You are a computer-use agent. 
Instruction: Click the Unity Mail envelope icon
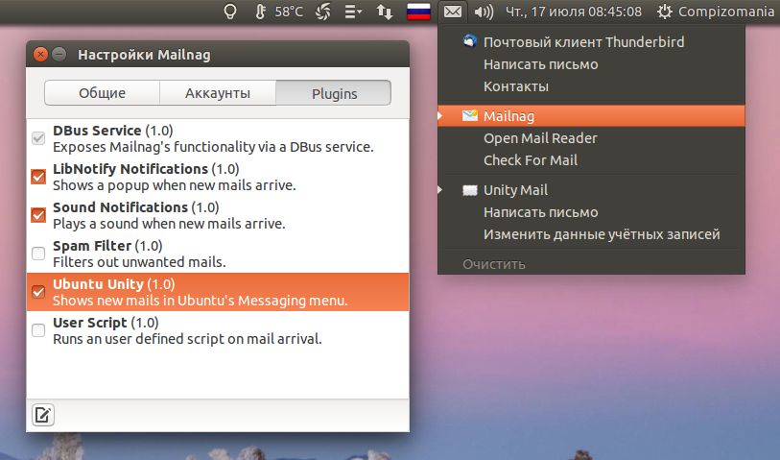click(x=469, y=190)
